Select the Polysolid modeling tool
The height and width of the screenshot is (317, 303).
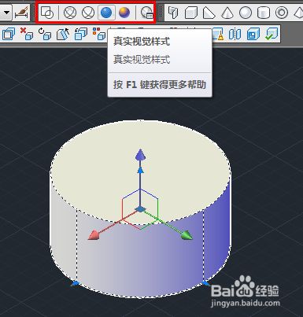pos(172,13)
